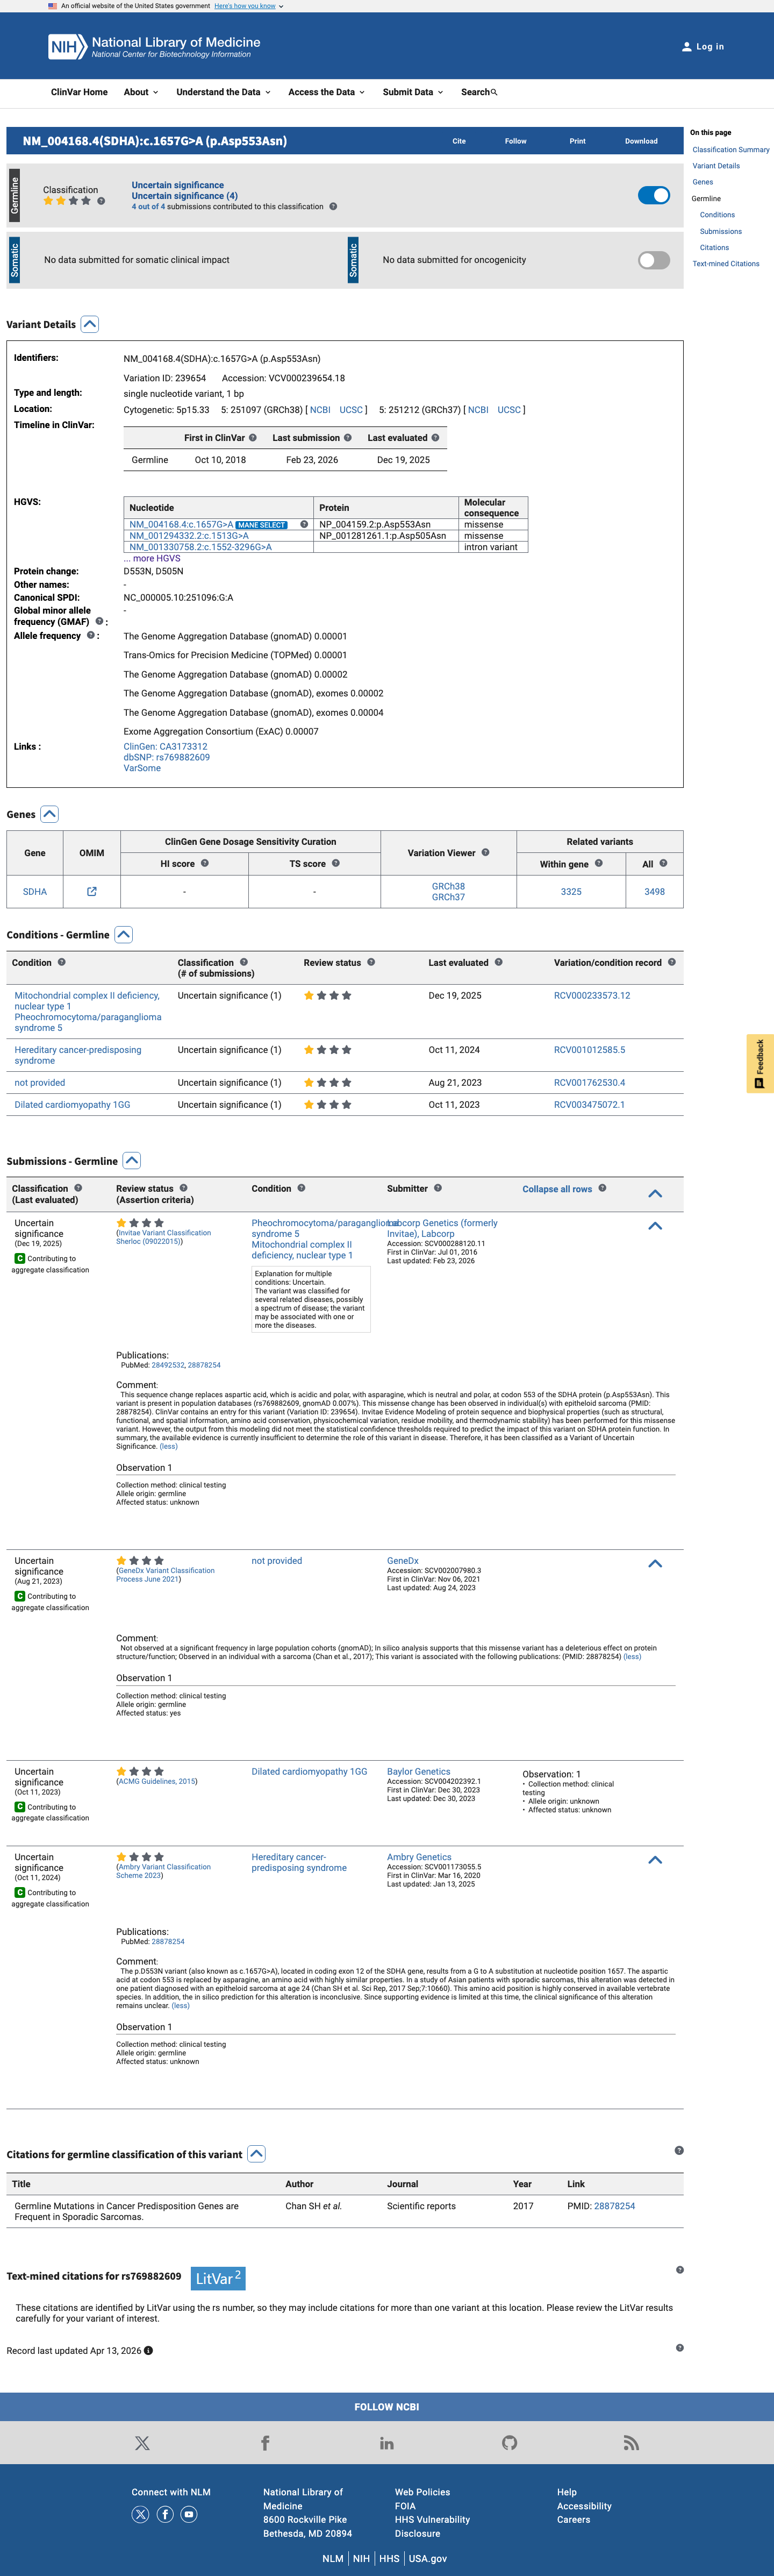This screenshot has height=2576, width=774.
Task: Click Collapse all rows in Submissions
Action: [557, 1189]
